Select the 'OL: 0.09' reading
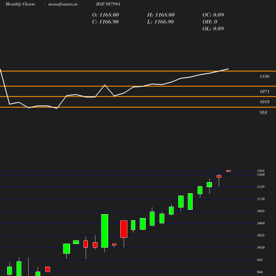The image size is (276, 276). pyautogui.click(x=213, y=29)
